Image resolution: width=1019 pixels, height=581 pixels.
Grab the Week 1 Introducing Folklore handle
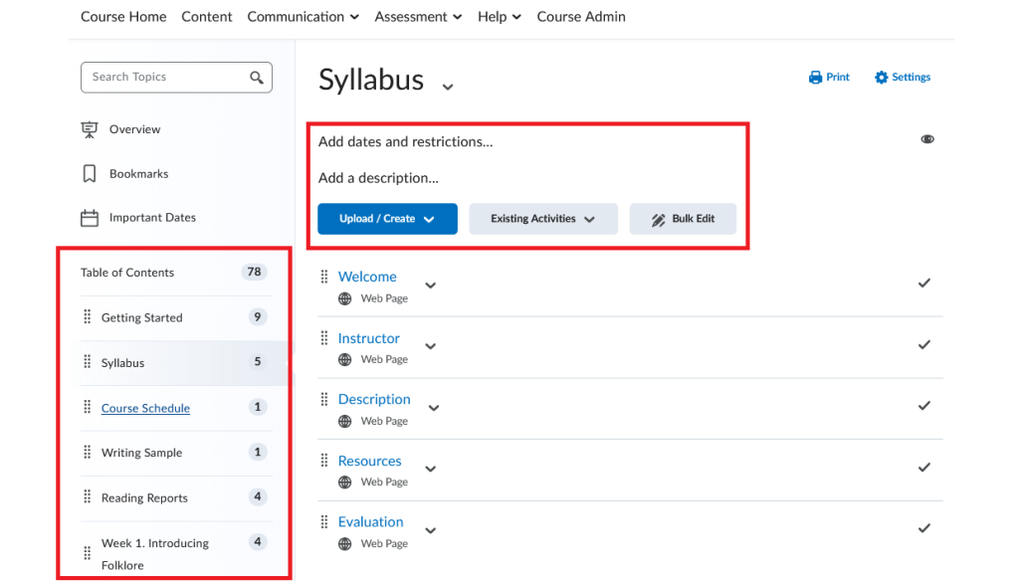pos(88,553)
